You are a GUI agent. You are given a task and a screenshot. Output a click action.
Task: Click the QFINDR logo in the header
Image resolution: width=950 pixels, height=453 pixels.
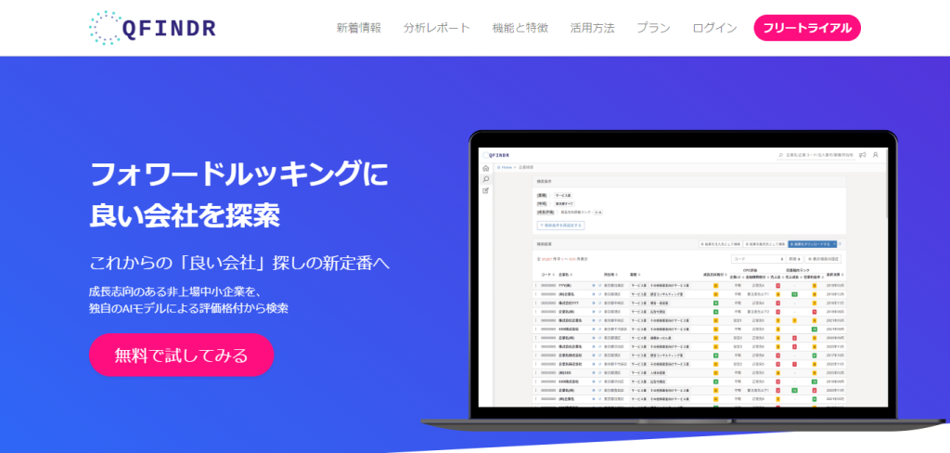click(152, 28)
